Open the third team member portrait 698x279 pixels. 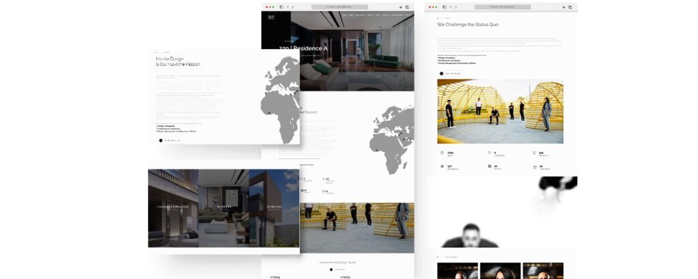(x=543, y=271)
